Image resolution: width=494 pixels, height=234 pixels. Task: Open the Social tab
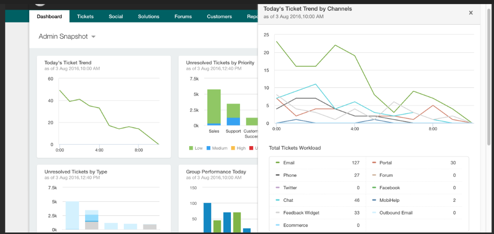coord(116,17)
